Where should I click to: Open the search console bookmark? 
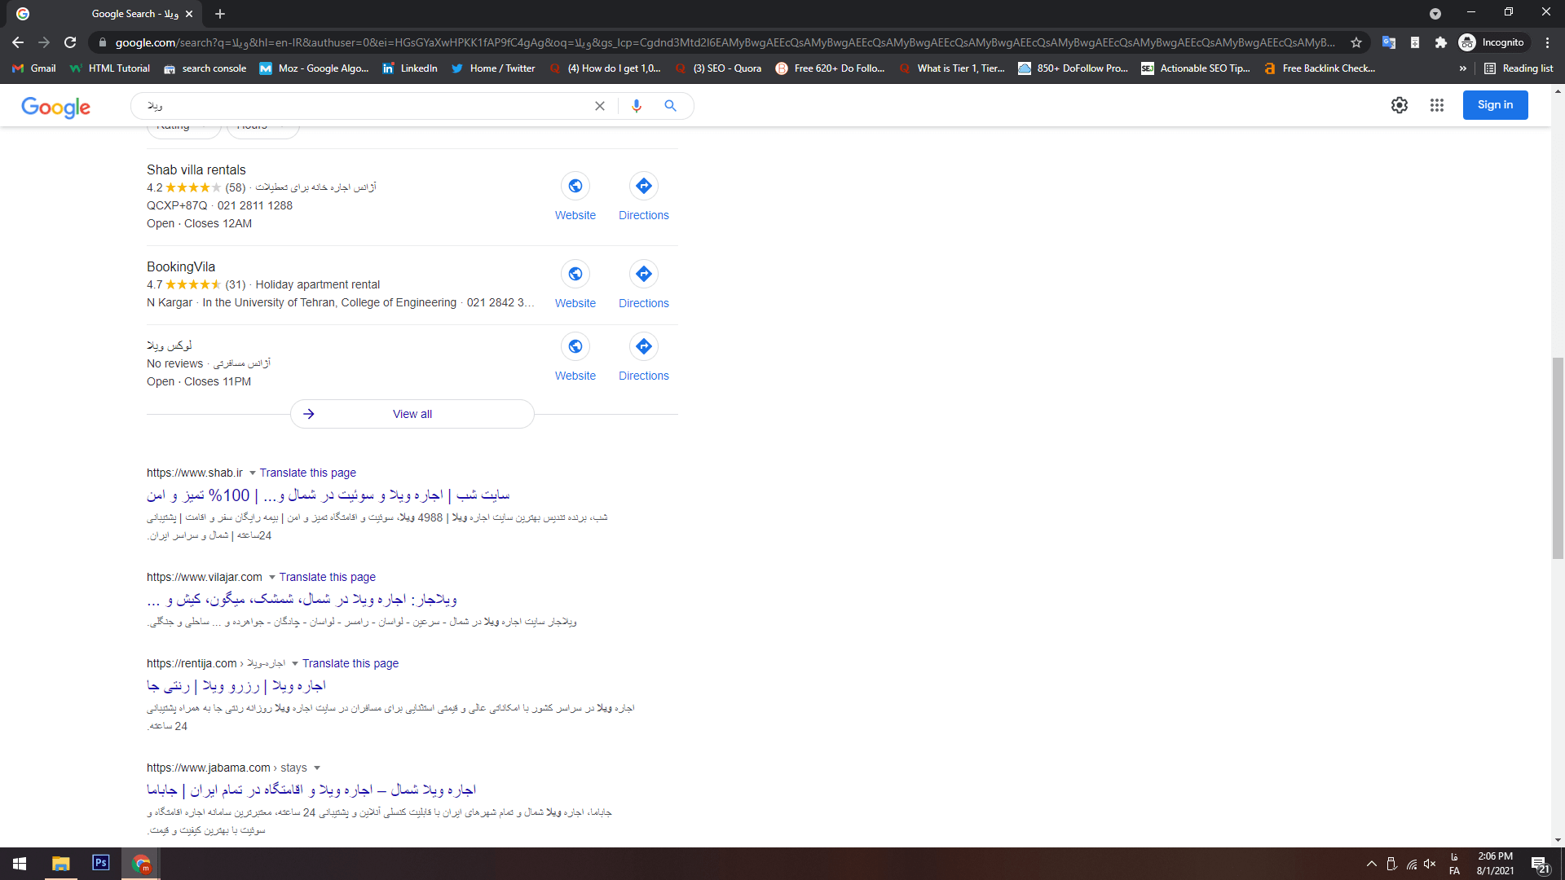tap(205, 68)
